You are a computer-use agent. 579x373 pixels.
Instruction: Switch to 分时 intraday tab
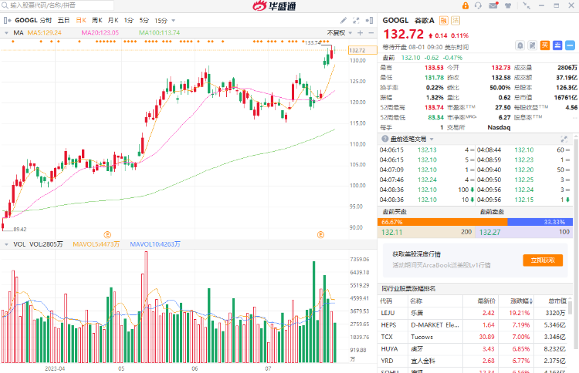click(46, 20)
